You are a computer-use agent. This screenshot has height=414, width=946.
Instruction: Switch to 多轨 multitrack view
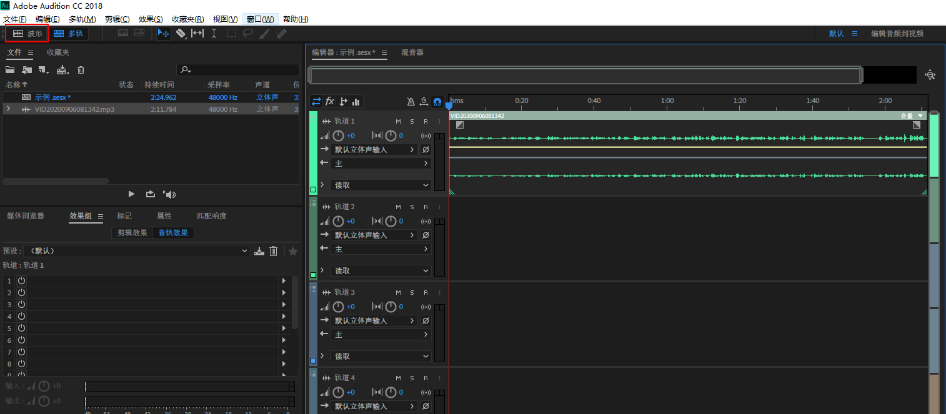pyautogui.click(x=68, y=33)
